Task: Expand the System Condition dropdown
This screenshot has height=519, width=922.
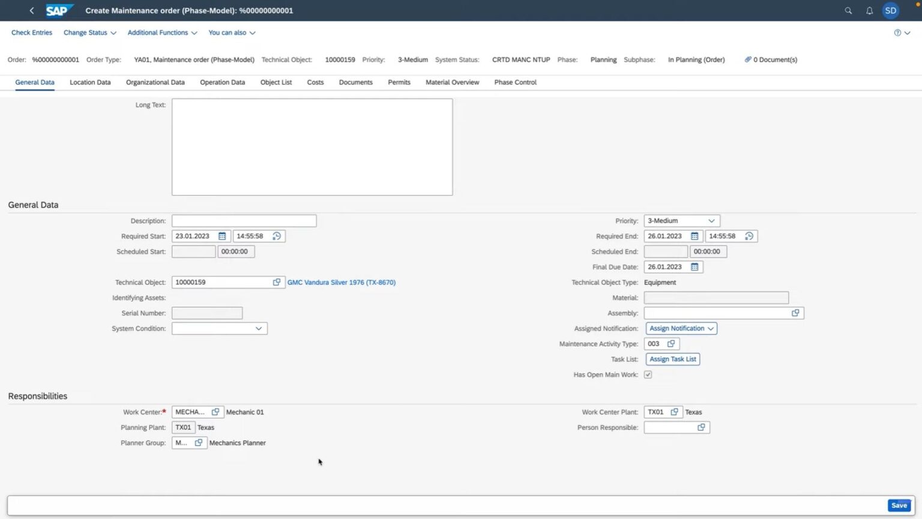Action: tap(259, 329)
